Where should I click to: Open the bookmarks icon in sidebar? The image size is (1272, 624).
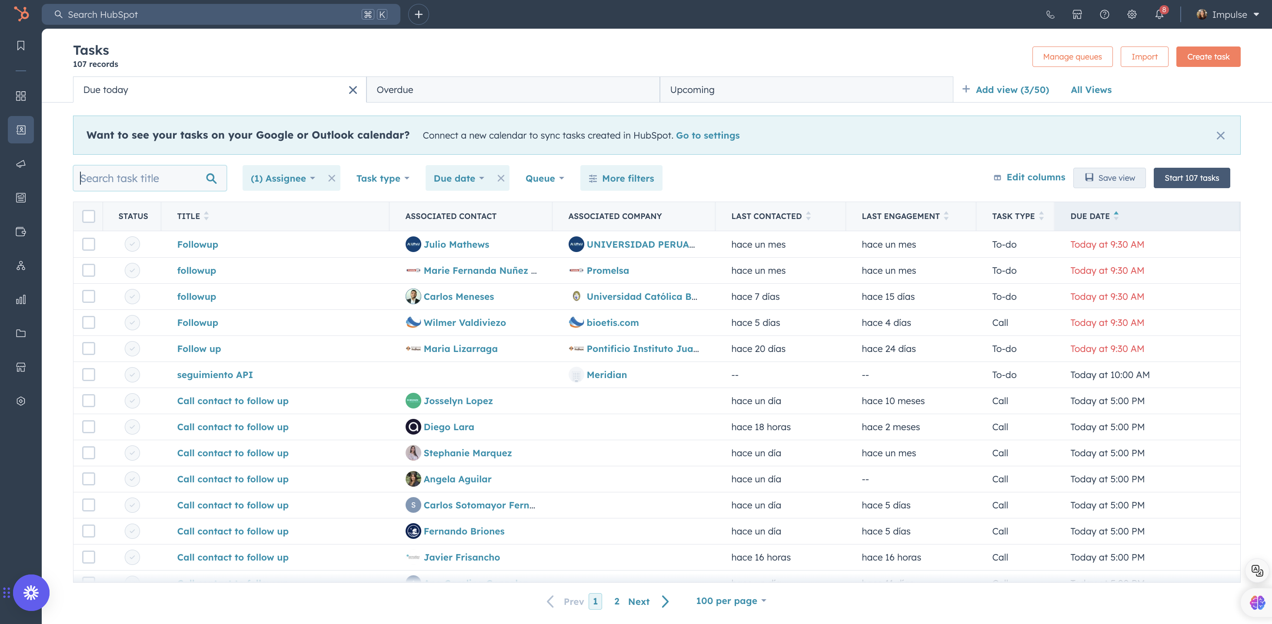pos(21,46)
